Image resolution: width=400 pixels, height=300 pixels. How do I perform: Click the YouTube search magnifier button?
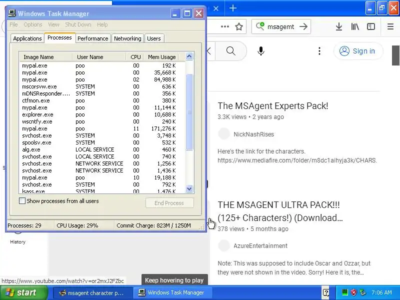(x=231, y=51)
